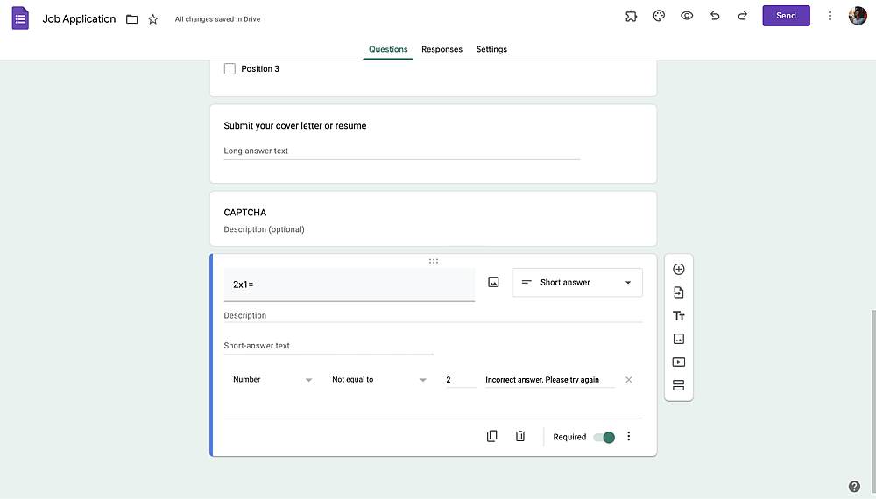Open the help question mark icon
Screen dimensions: 876x499
point(854,486)
